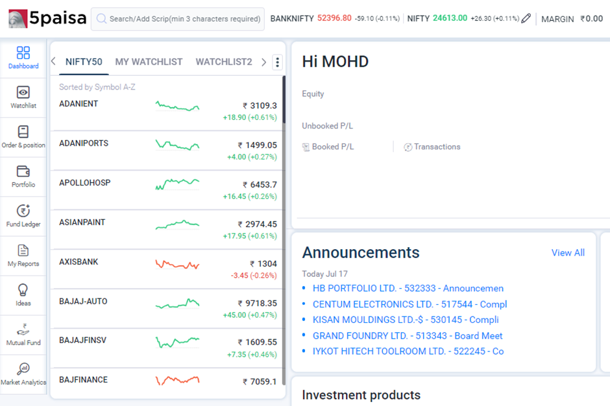
Task: Select the BAJAJ-AUTO symbol name
Action: (x=83, y=302)
